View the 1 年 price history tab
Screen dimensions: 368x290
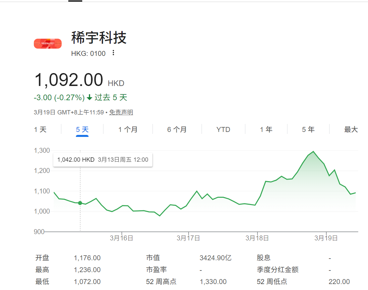[266, 129]
